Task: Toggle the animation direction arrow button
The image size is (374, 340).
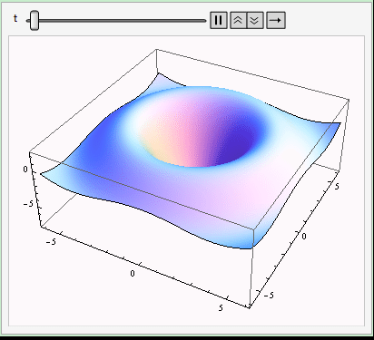Action: [x=276, y=20]
